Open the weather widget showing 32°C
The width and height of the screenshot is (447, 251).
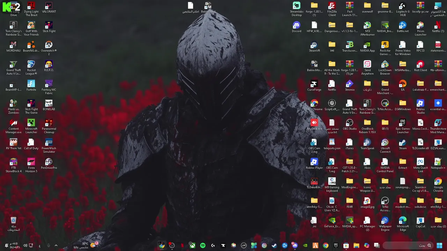(x=86, y=245)
